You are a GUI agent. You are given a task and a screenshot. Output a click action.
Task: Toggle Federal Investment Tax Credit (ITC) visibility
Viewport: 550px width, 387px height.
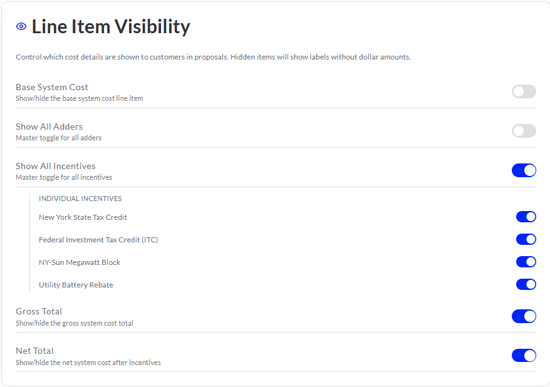pos(526,239)
